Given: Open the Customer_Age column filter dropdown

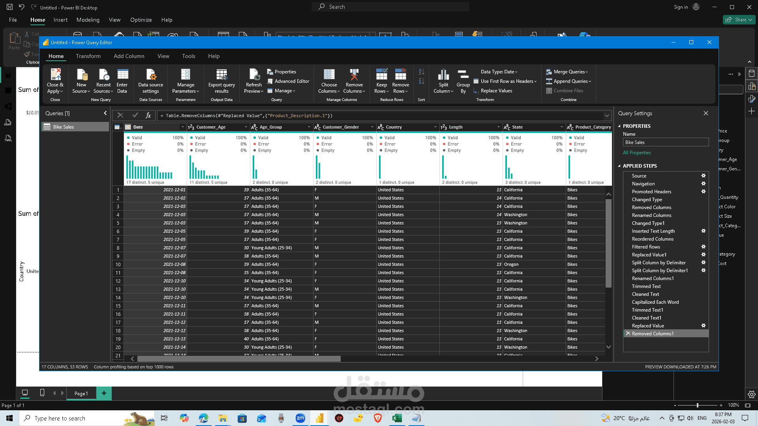Looking at the screenshot, I should tap(246, 127).
